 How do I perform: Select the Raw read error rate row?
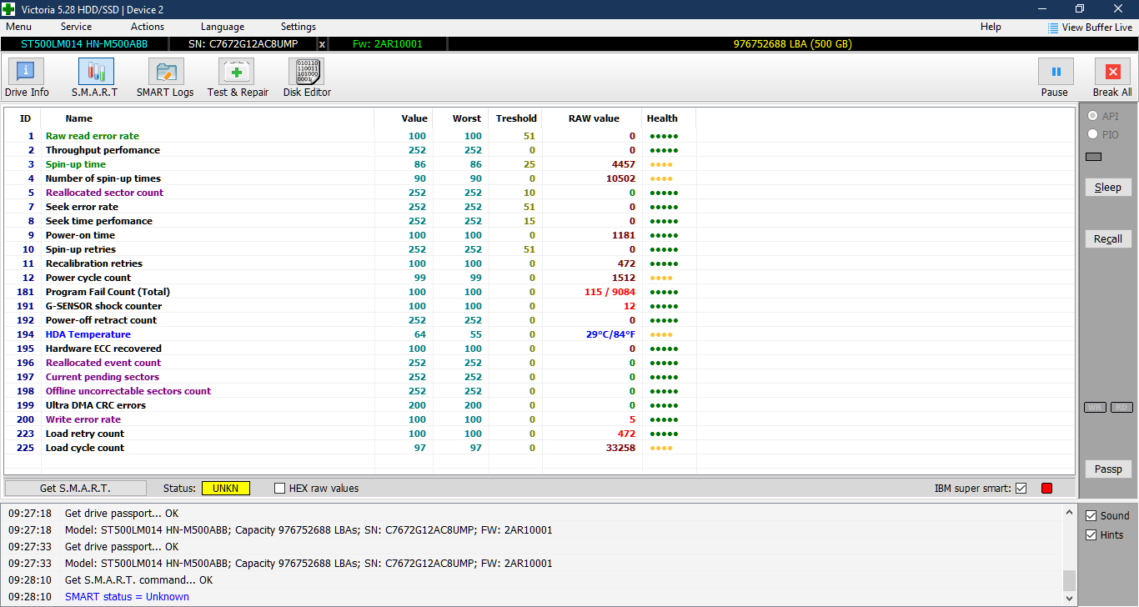tap(539, 136)
